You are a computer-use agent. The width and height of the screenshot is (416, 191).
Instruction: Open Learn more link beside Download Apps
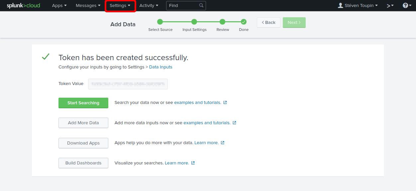click(207, 143)
